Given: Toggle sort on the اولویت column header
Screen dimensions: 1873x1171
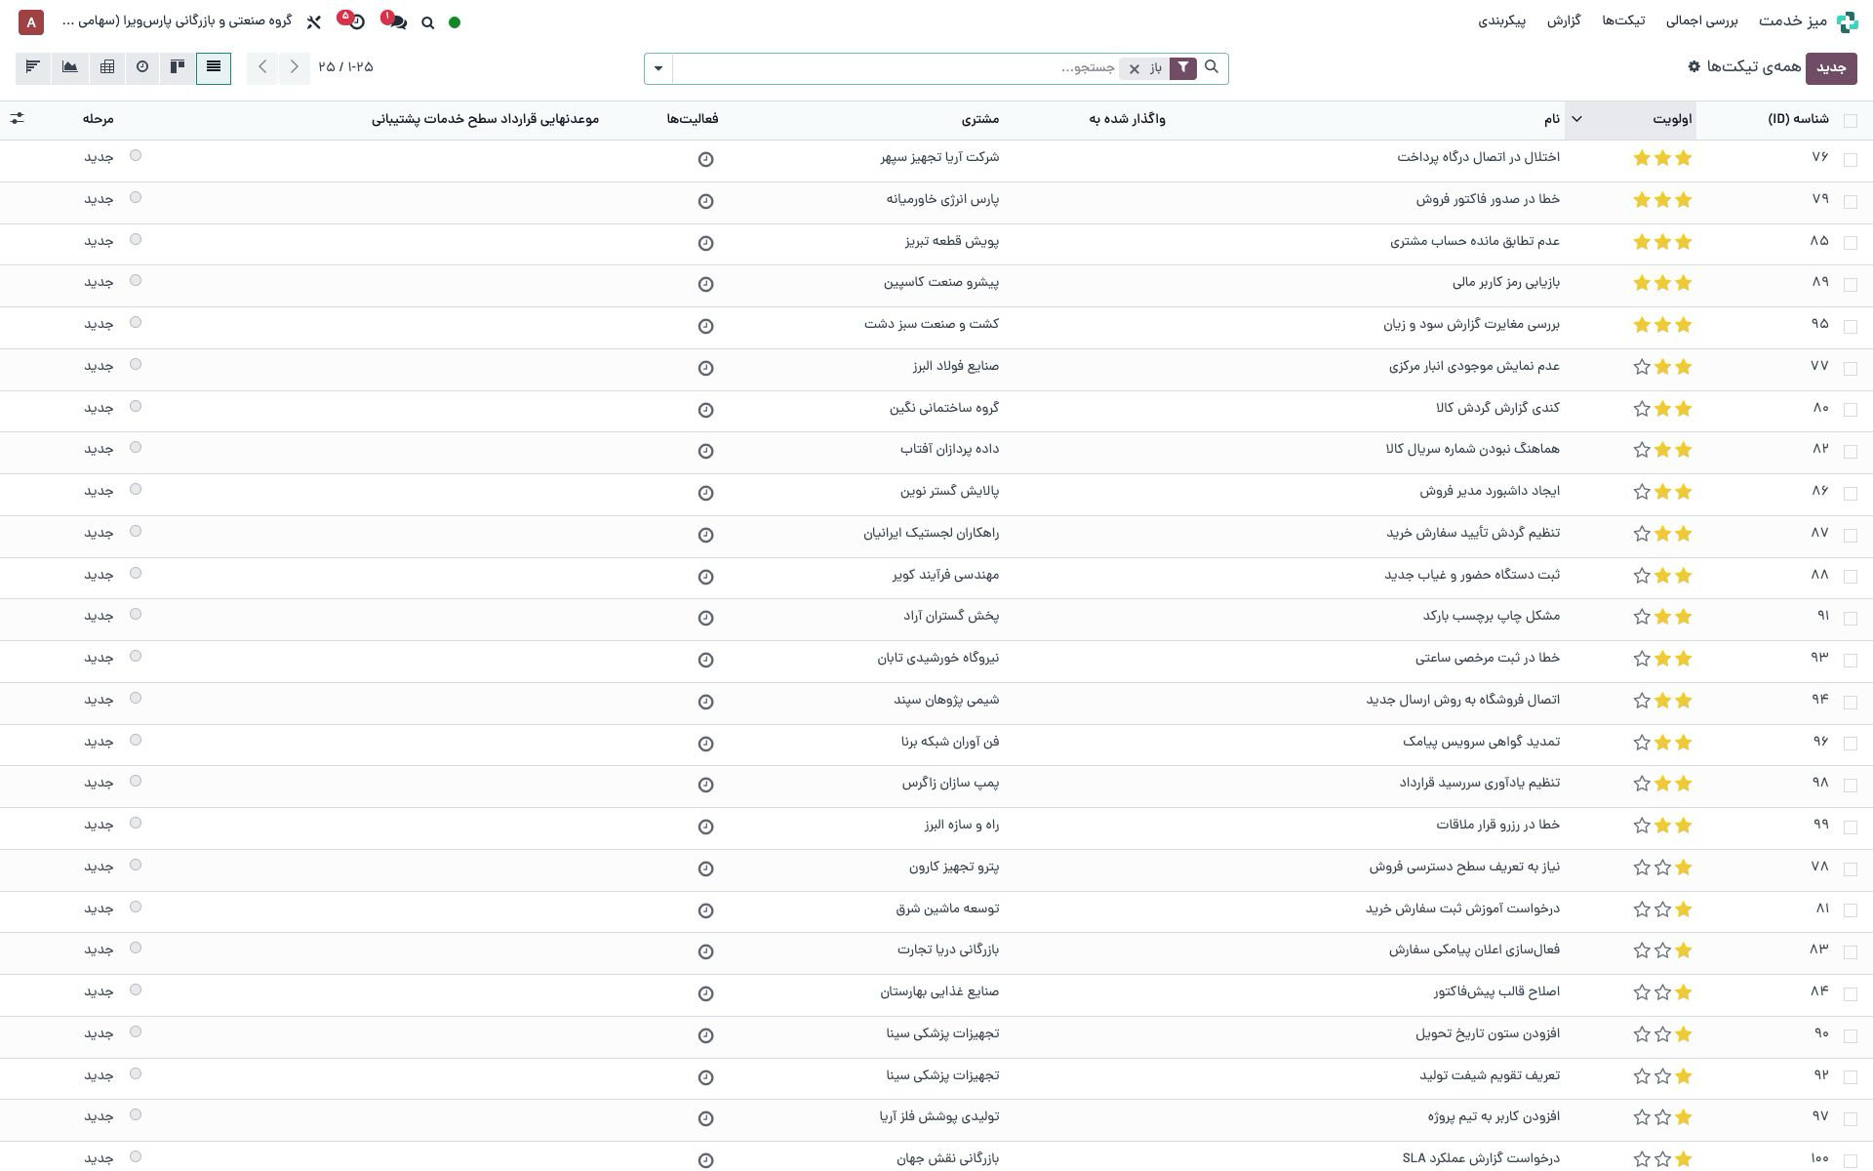Looking at the screenshot, I should click(x=1630, y=119).
